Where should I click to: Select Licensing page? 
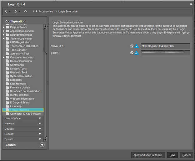16,106
